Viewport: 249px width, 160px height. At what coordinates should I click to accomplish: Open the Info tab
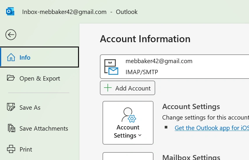point(39,57)
